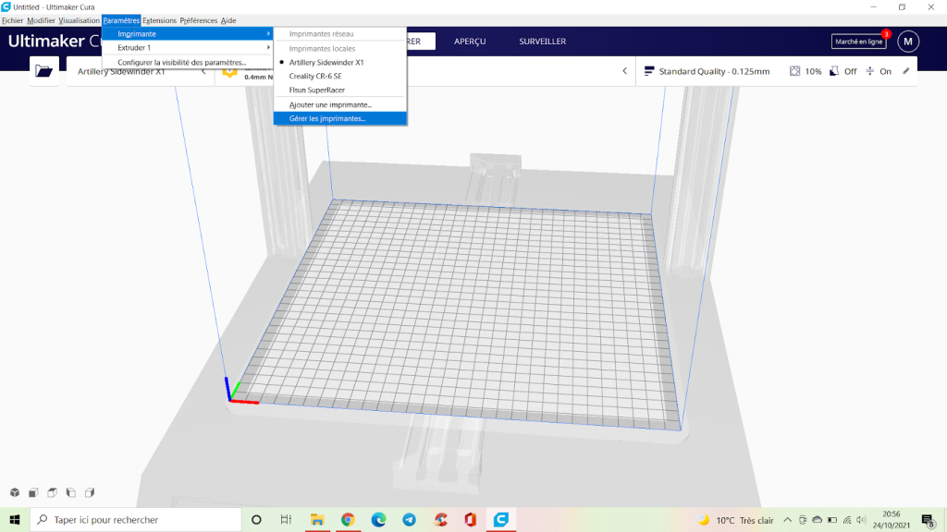
Task: Open the Préférences menu
Action: [198, 20]
